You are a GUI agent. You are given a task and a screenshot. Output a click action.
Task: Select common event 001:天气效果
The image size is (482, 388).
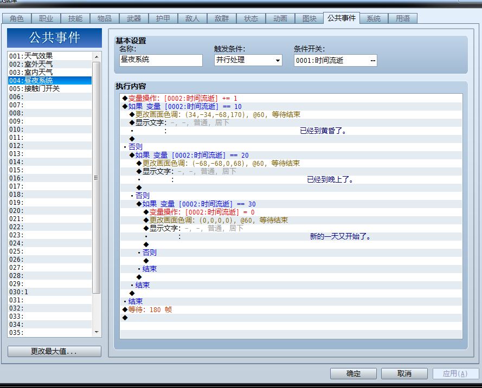tap(50, 56)
